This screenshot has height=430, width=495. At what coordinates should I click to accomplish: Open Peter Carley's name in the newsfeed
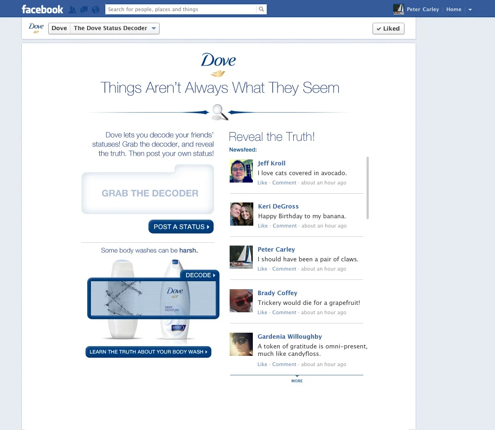point(276,249)
